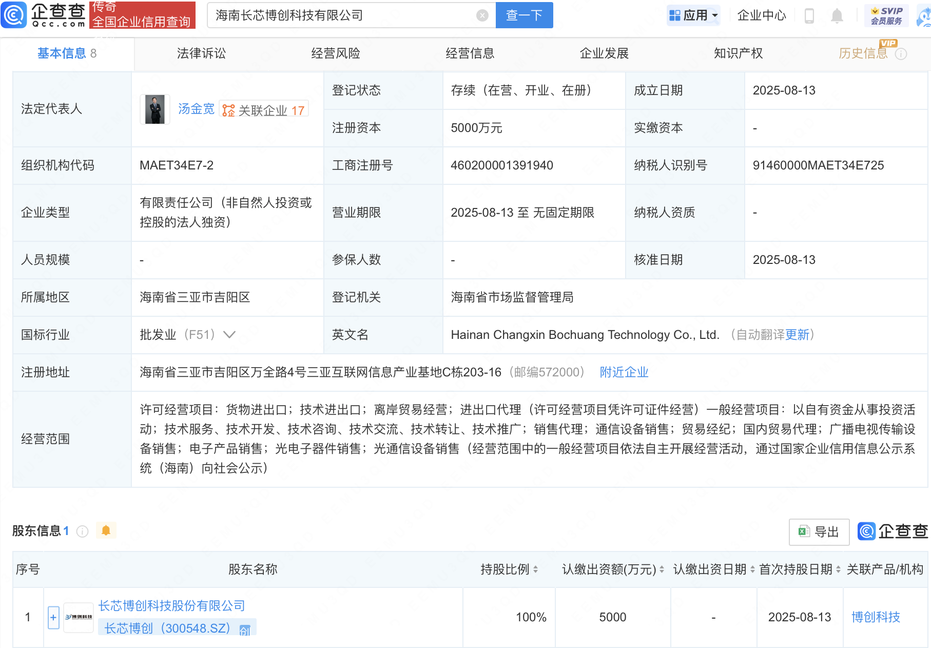
Task: Switch to the 企业发展 tab
Action: [x=604, y=53]
